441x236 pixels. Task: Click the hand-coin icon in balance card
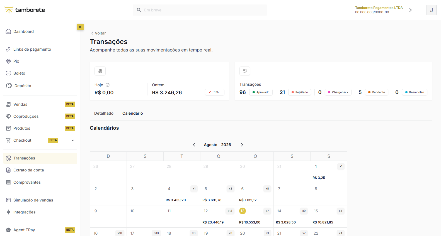click(x=100, y=71)
